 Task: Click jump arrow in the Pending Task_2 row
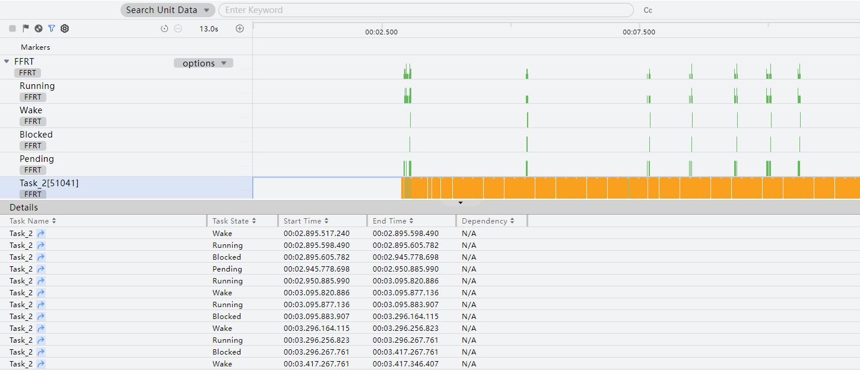[41, 269]
